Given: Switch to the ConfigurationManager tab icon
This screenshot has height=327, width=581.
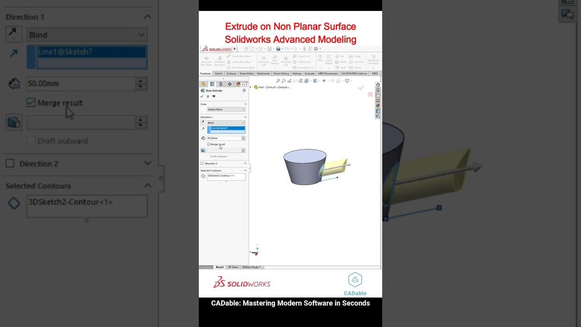Looking at the screenshot, I should (221, 84).
